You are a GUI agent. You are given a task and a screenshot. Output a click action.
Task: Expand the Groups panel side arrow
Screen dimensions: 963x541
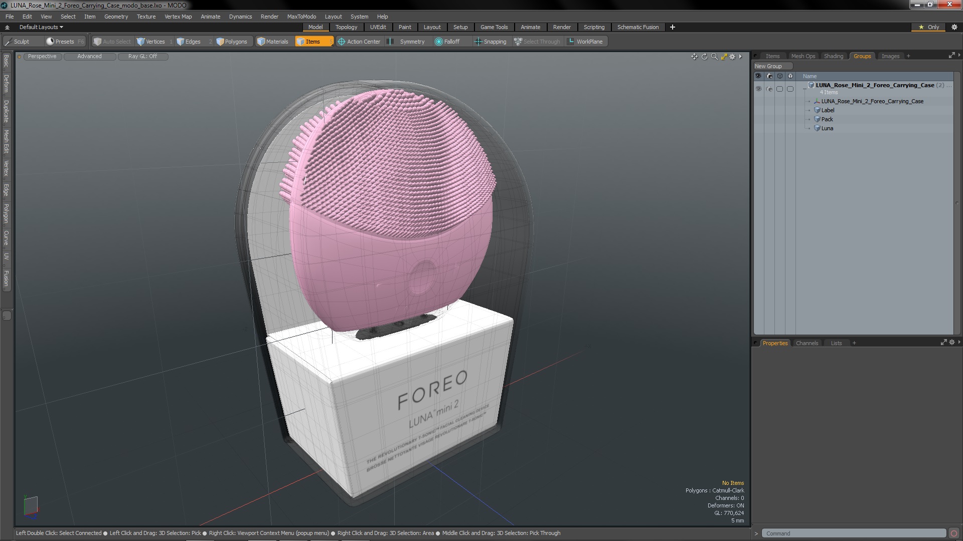pos(959,55)
